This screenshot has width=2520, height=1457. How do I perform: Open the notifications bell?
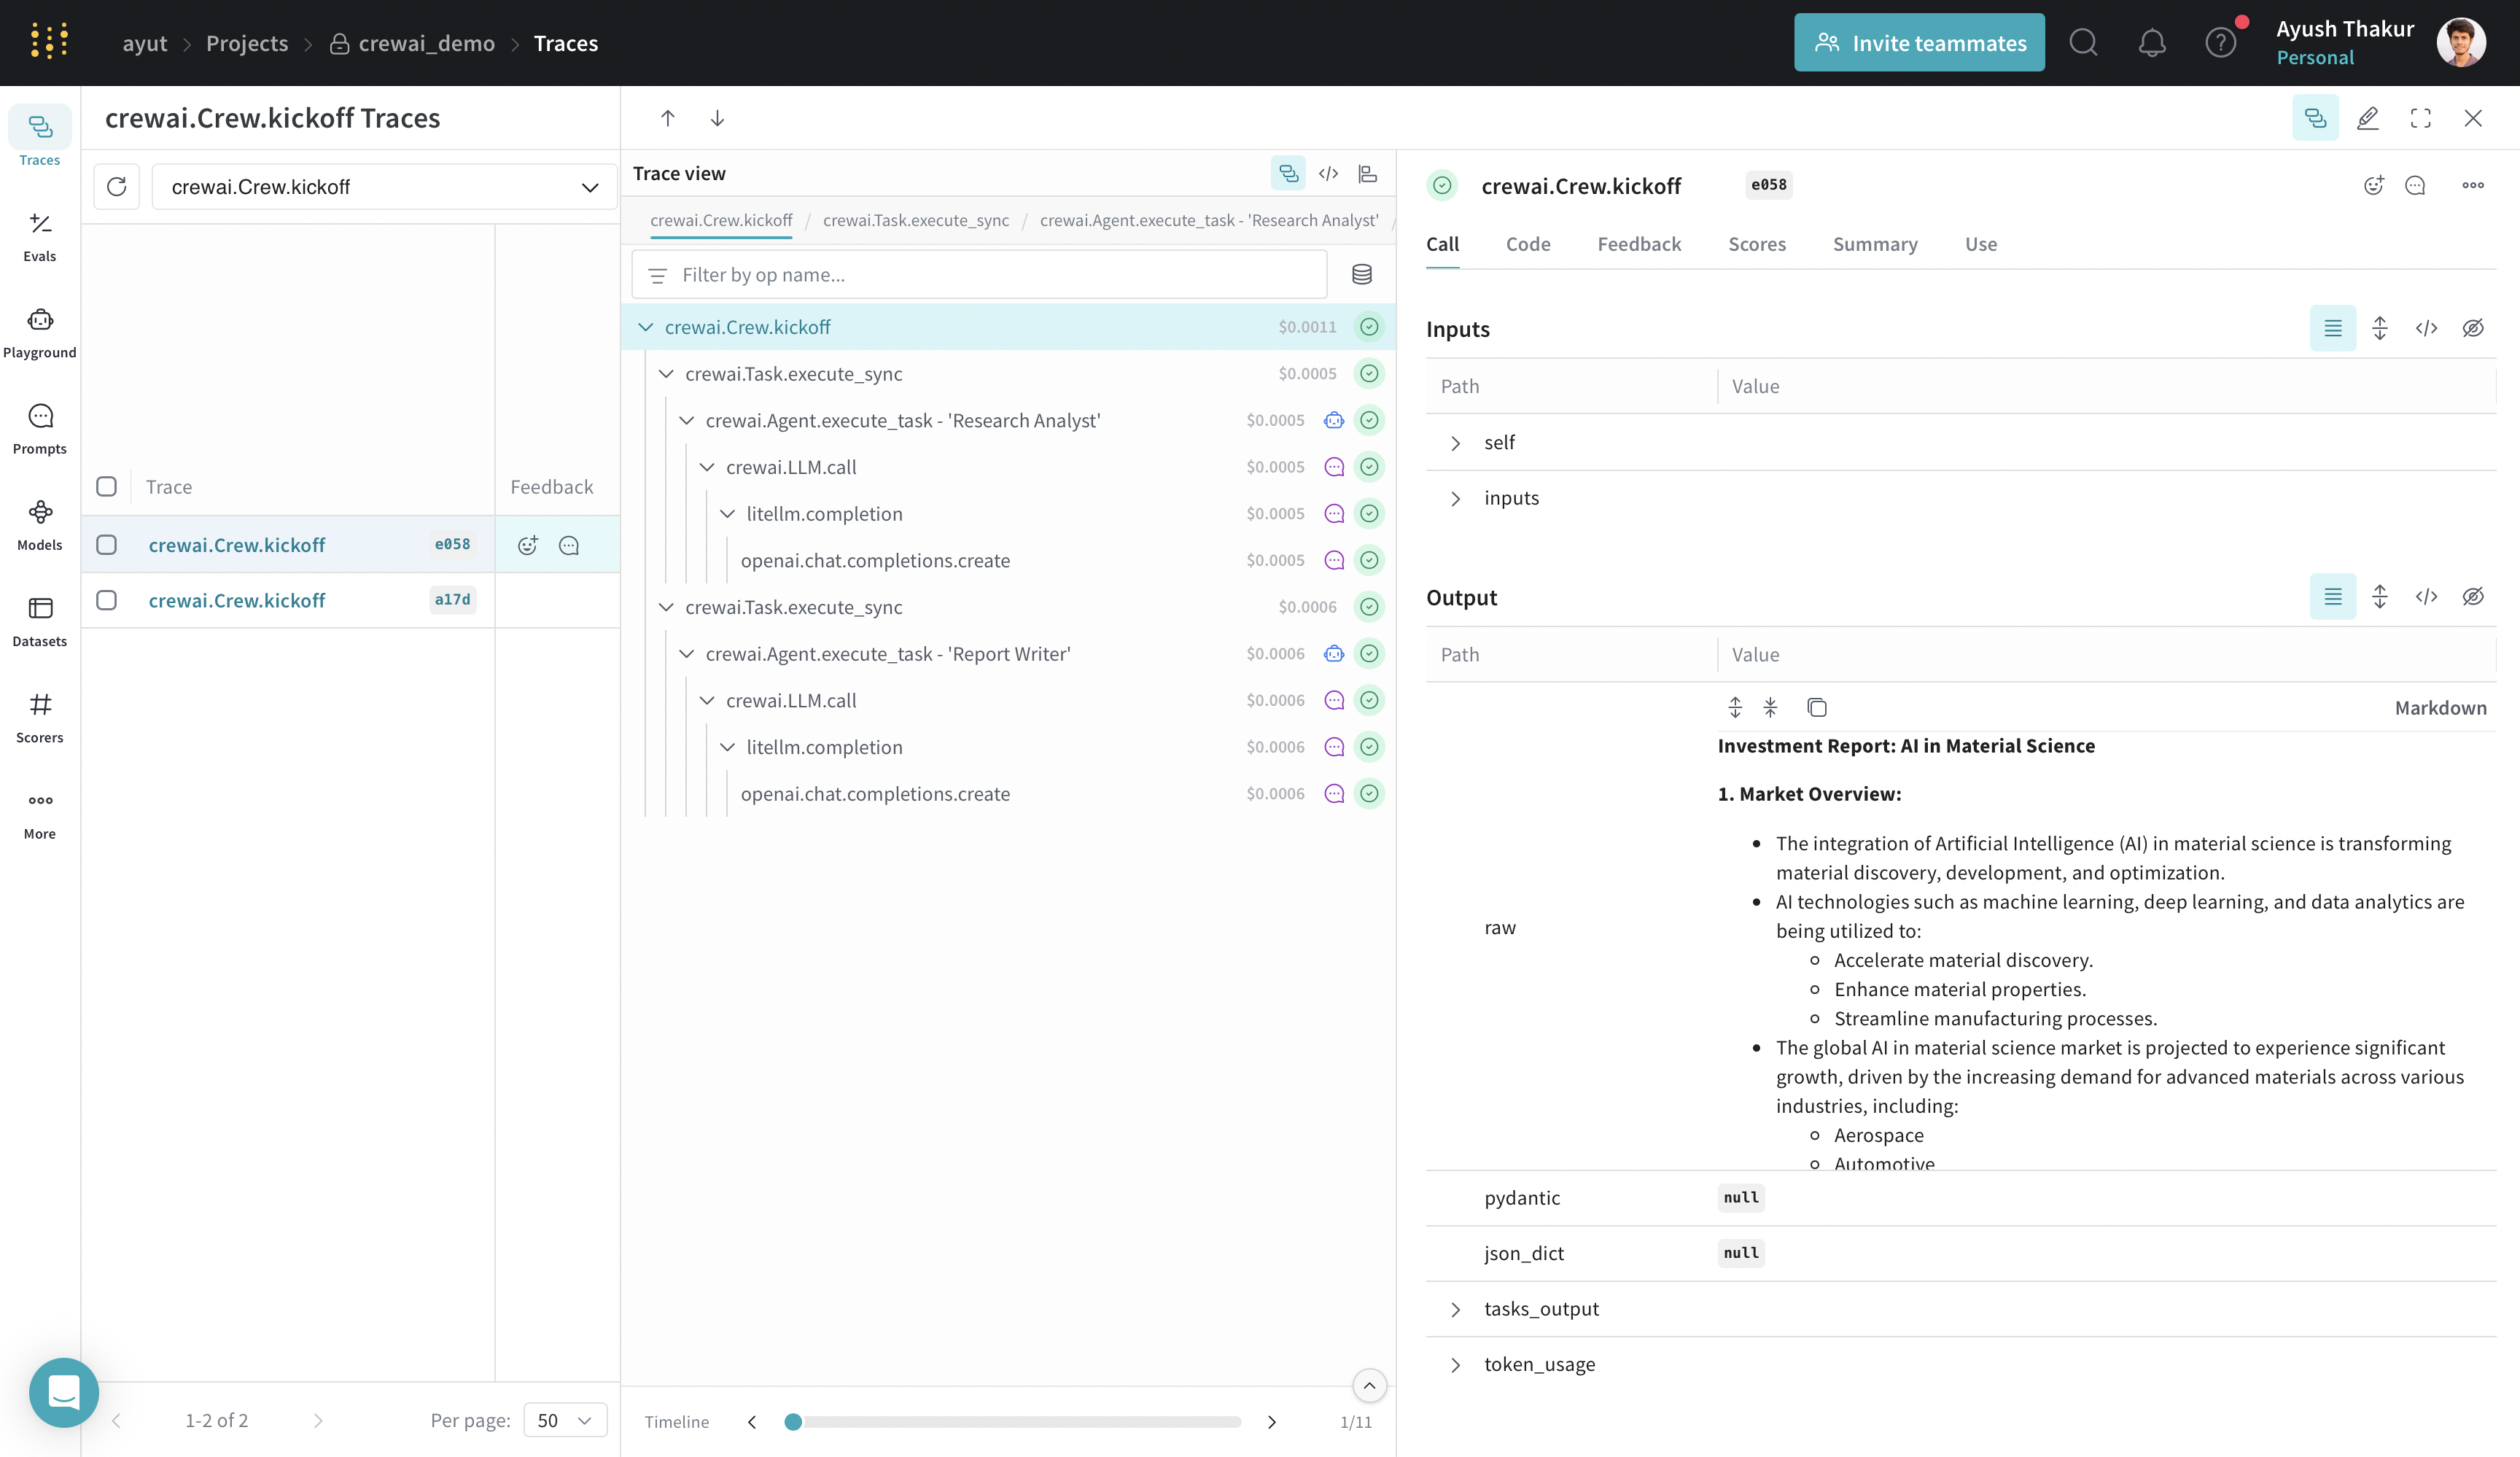coord(2152,43)
